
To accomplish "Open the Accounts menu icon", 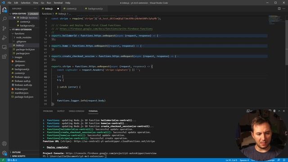I will coord(4,144).
